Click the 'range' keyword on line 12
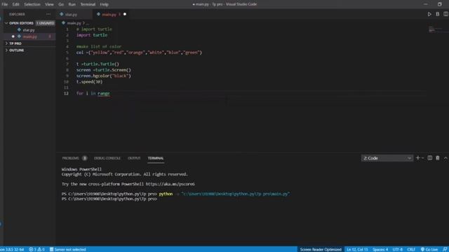This screenshot has height=252, width=449. pyautogui.click(x=103, y=93)
